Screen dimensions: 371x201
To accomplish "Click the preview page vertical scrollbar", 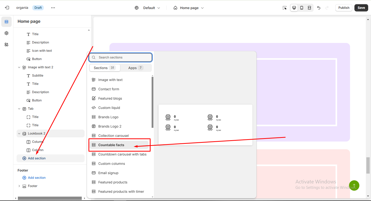I will pos(368,166).
